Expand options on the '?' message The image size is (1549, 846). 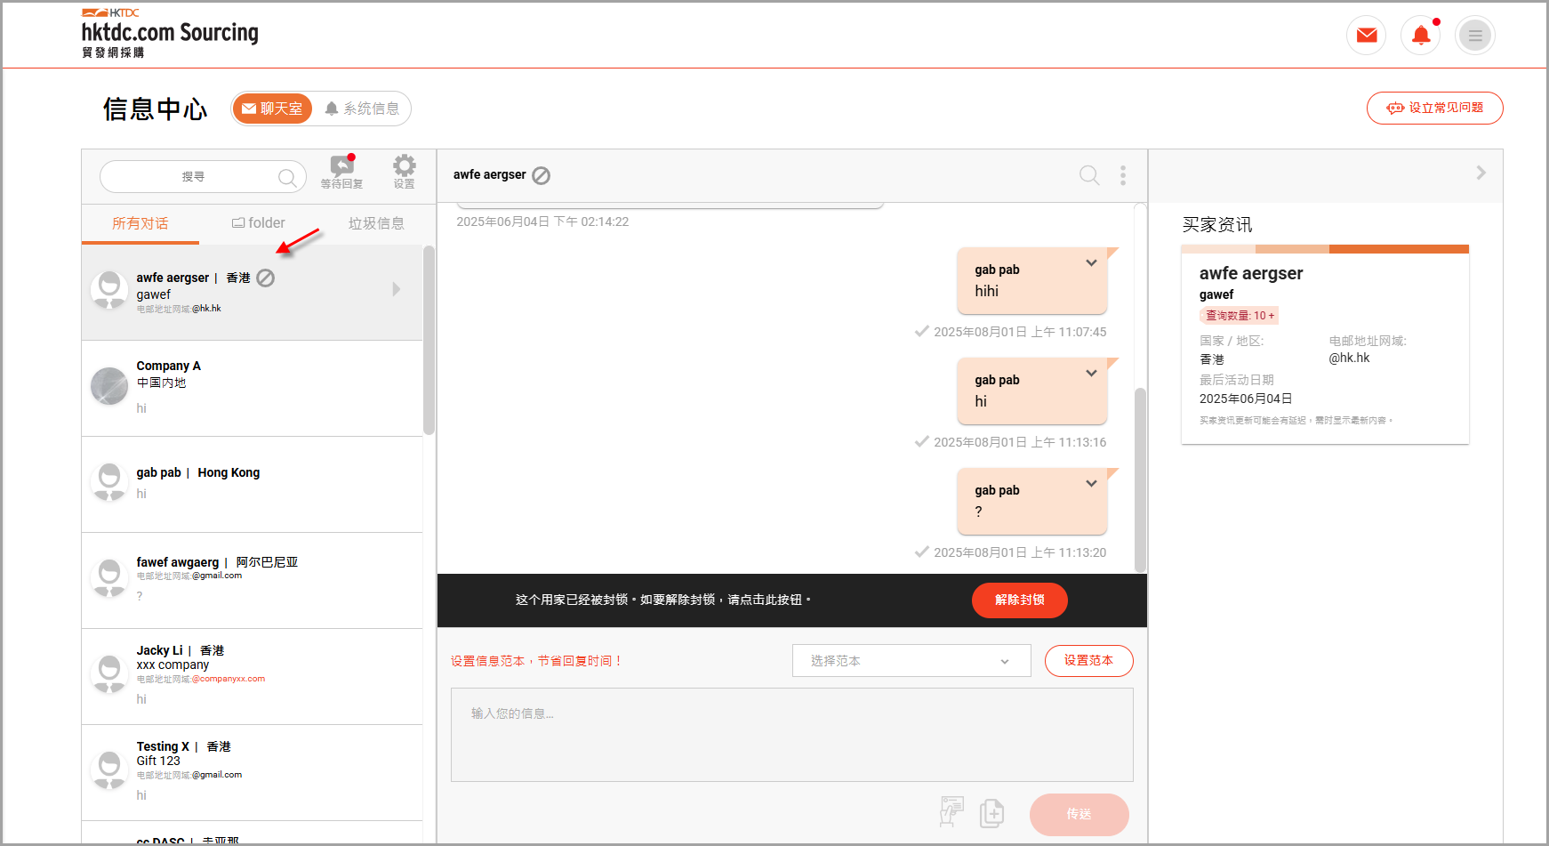pyautogui.click(x=1091, y=484)
